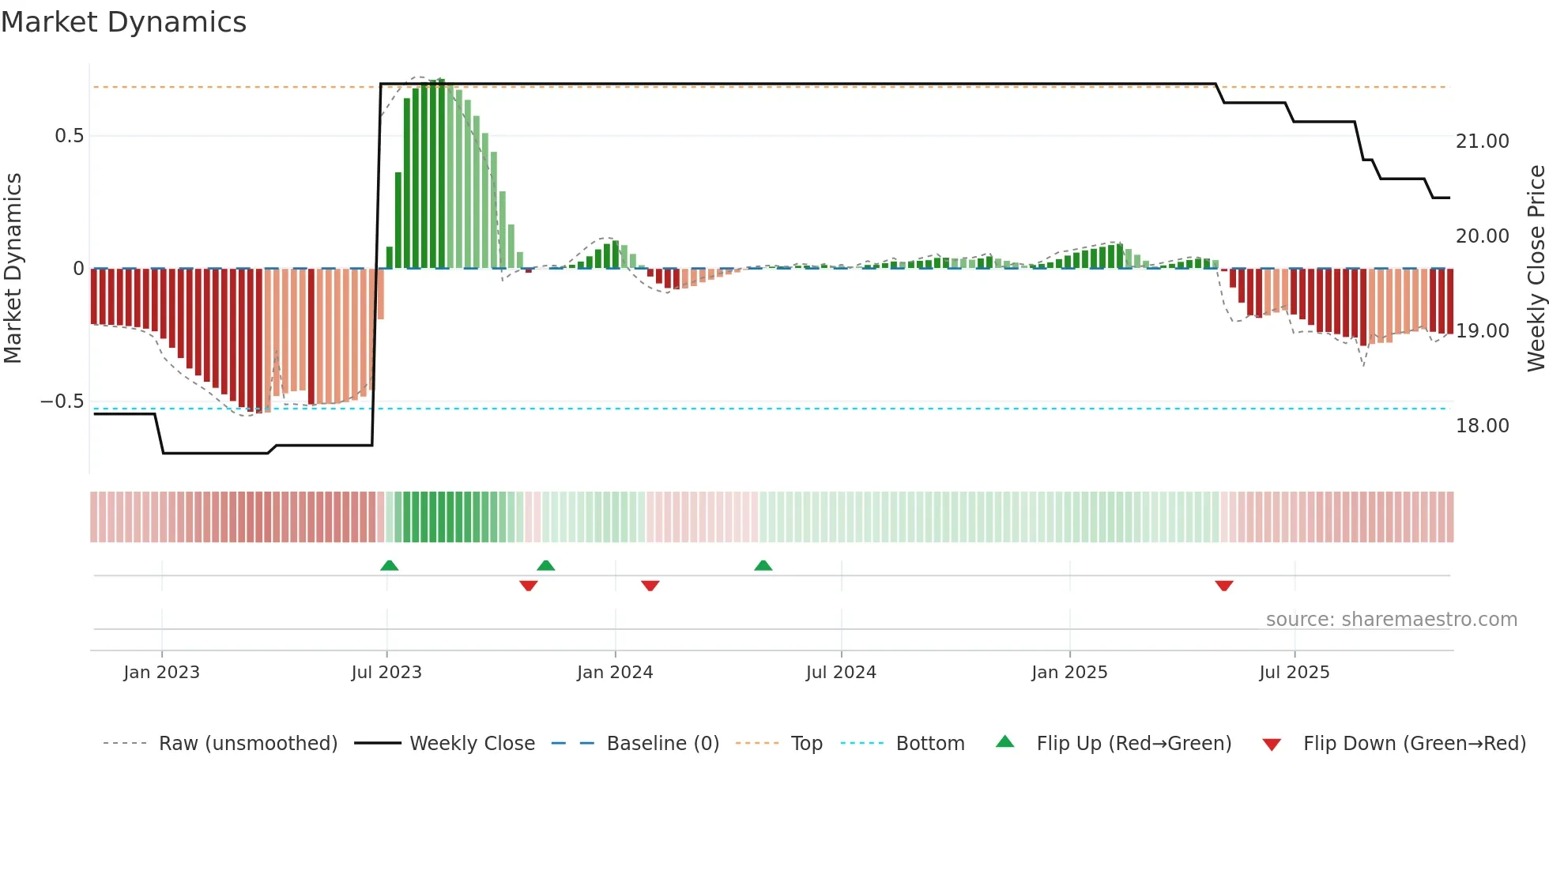Toggle the Bottom legend entry

click(903, 744)
